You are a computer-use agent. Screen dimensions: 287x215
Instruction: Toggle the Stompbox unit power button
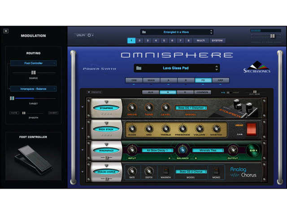(106, 108)
